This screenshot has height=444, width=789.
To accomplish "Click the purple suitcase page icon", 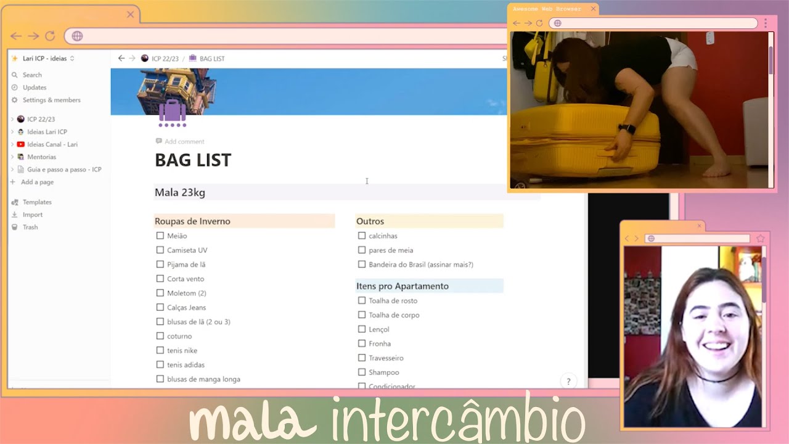I will [173, 113].
